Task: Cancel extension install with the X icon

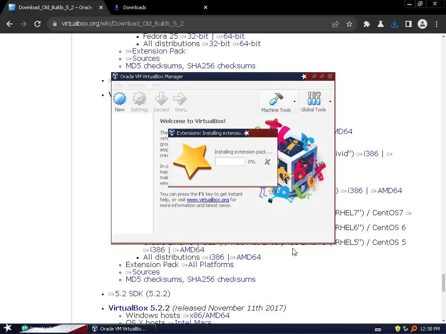Action: pos(267,162)
